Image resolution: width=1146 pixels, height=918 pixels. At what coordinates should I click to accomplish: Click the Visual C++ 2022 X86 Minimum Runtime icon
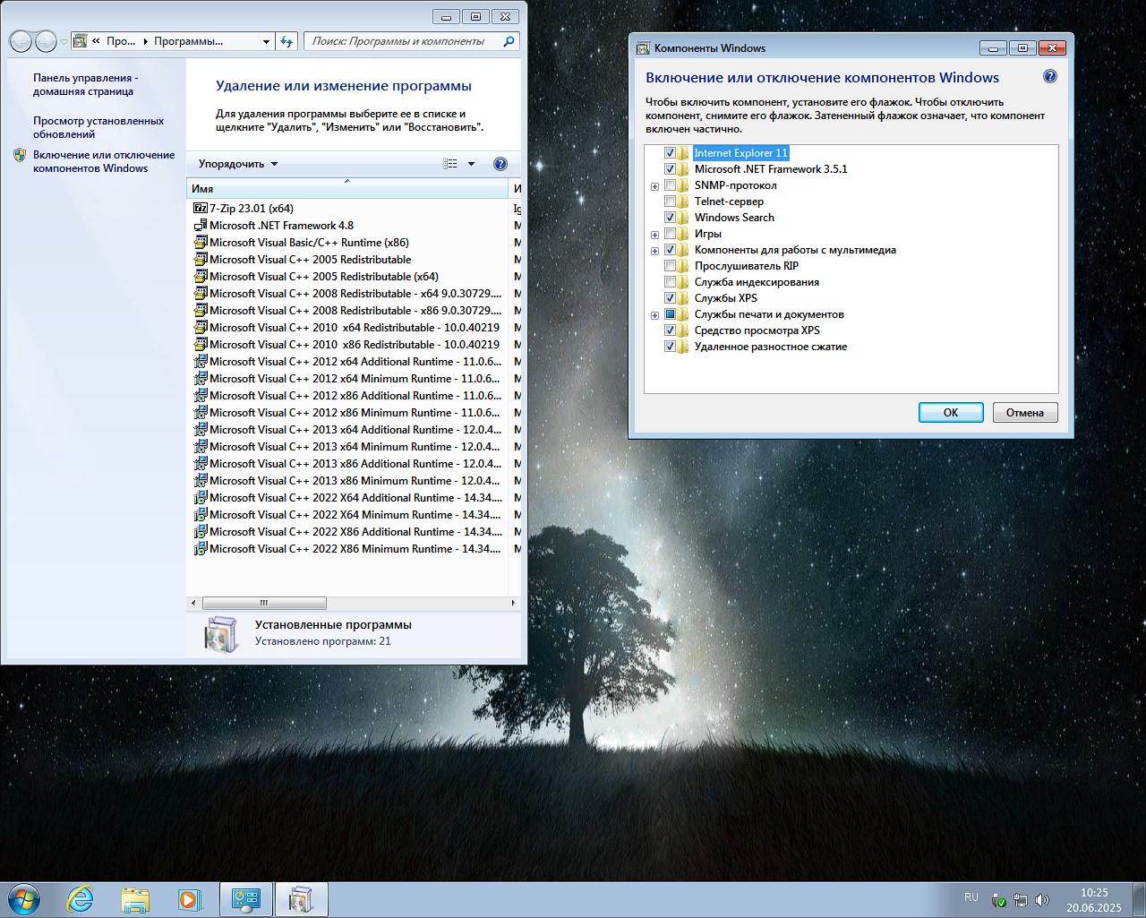point(201,548)
